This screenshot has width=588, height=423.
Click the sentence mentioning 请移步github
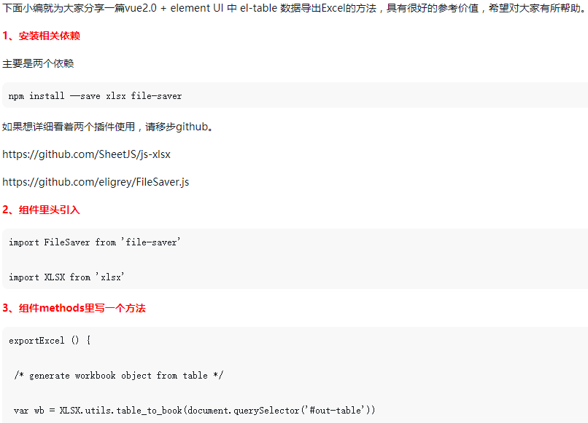(x=108, y=127)
